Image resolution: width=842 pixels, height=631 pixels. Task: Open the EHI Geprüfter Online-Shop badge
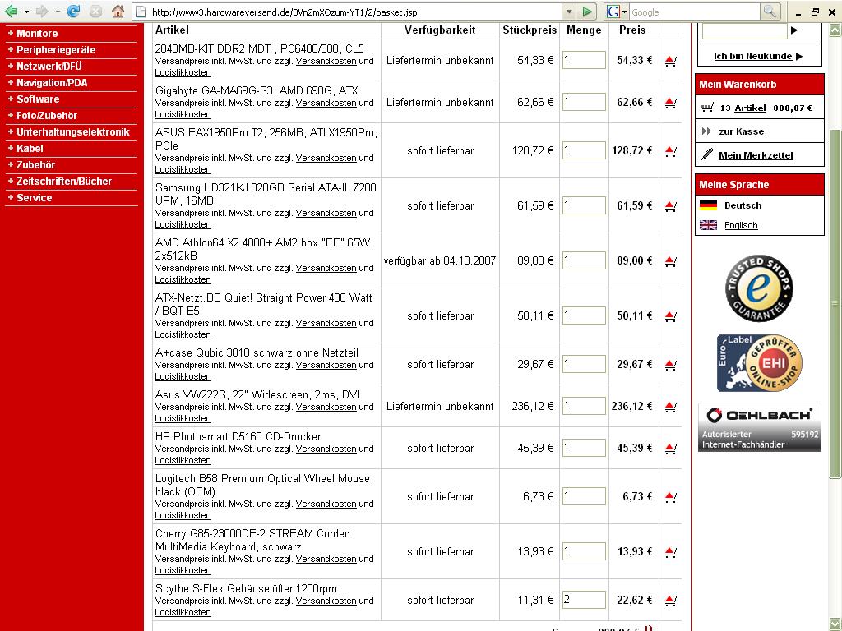(759, 363)
